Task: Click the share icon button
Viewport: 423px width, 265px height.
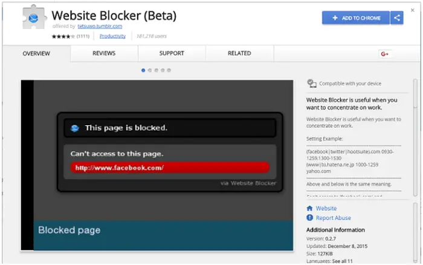Action: point(397,18)
